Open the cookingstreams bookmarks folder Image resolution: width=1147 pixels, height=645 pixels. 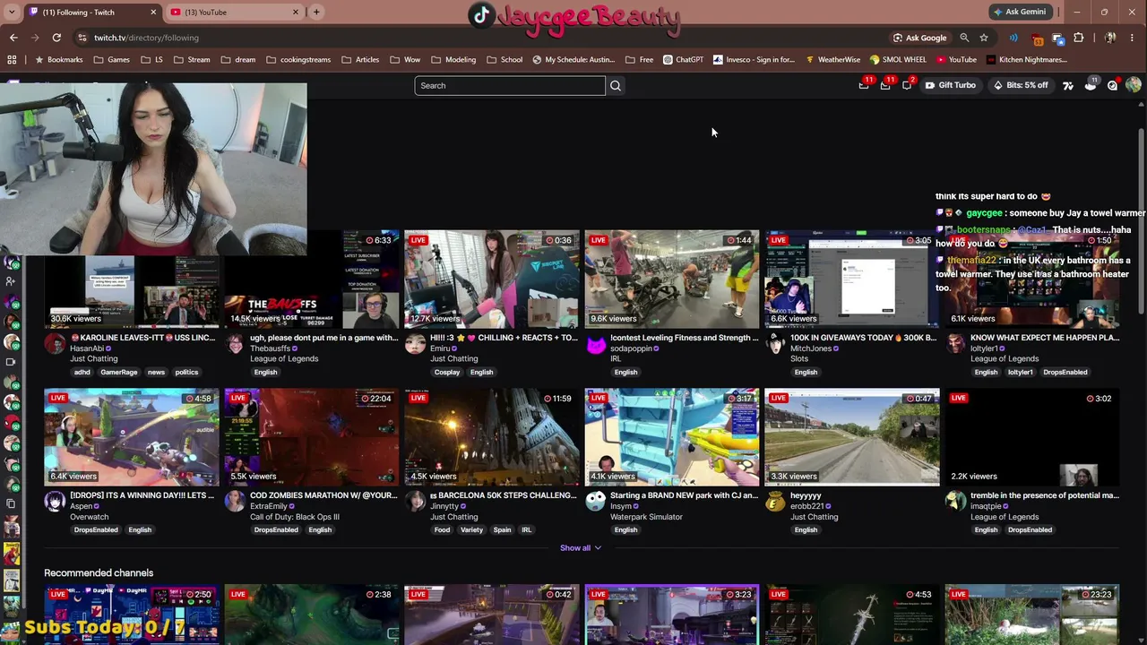click(x=298, y=60)
